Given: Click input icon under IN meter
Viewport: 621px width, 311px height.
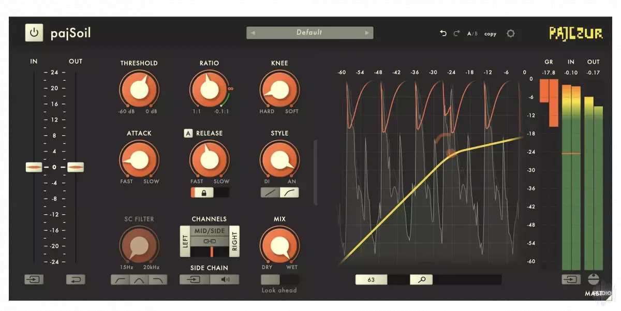Looking at the screenshot, I should pyautogui.click(x=571, y=279).
